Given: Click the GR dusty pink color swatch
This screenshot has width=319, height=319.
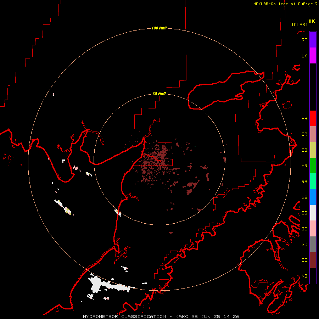Looking at the screenshot, I should click(x=313, y=134).
